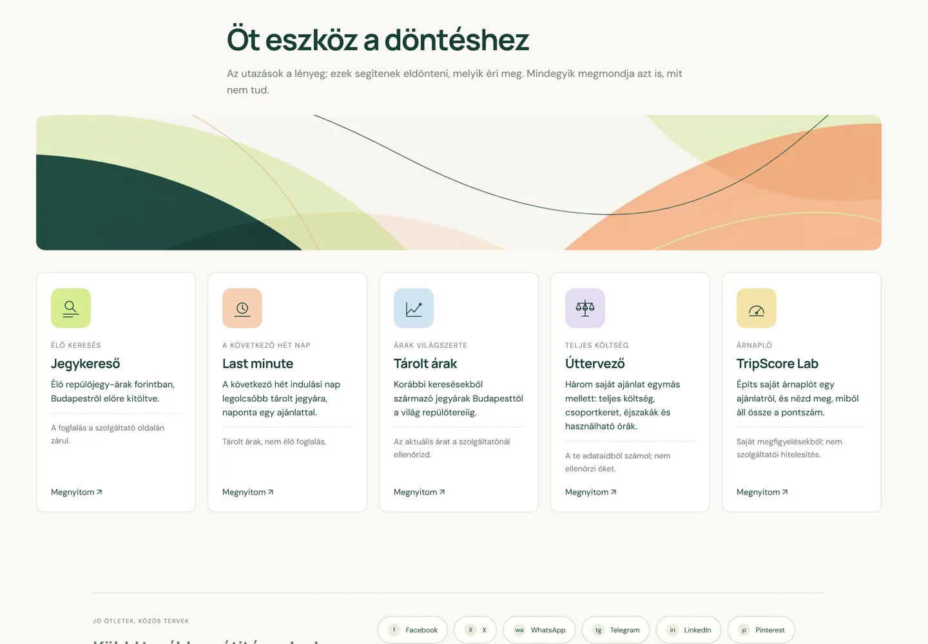The height and width of the screenshot is (644, 928).
Task: Click the 'p' Pinterest badge icon
Action: tap(744, 630)
